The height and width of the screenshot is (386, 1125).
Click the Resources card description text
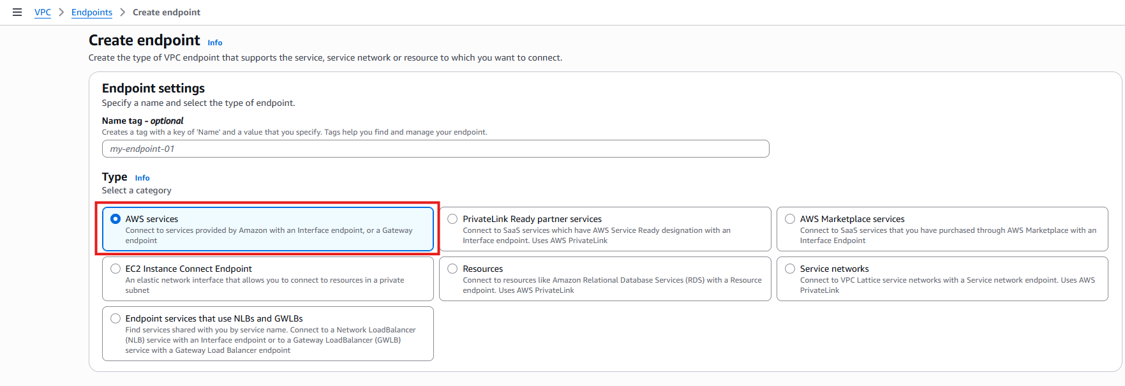click(611, 285)
